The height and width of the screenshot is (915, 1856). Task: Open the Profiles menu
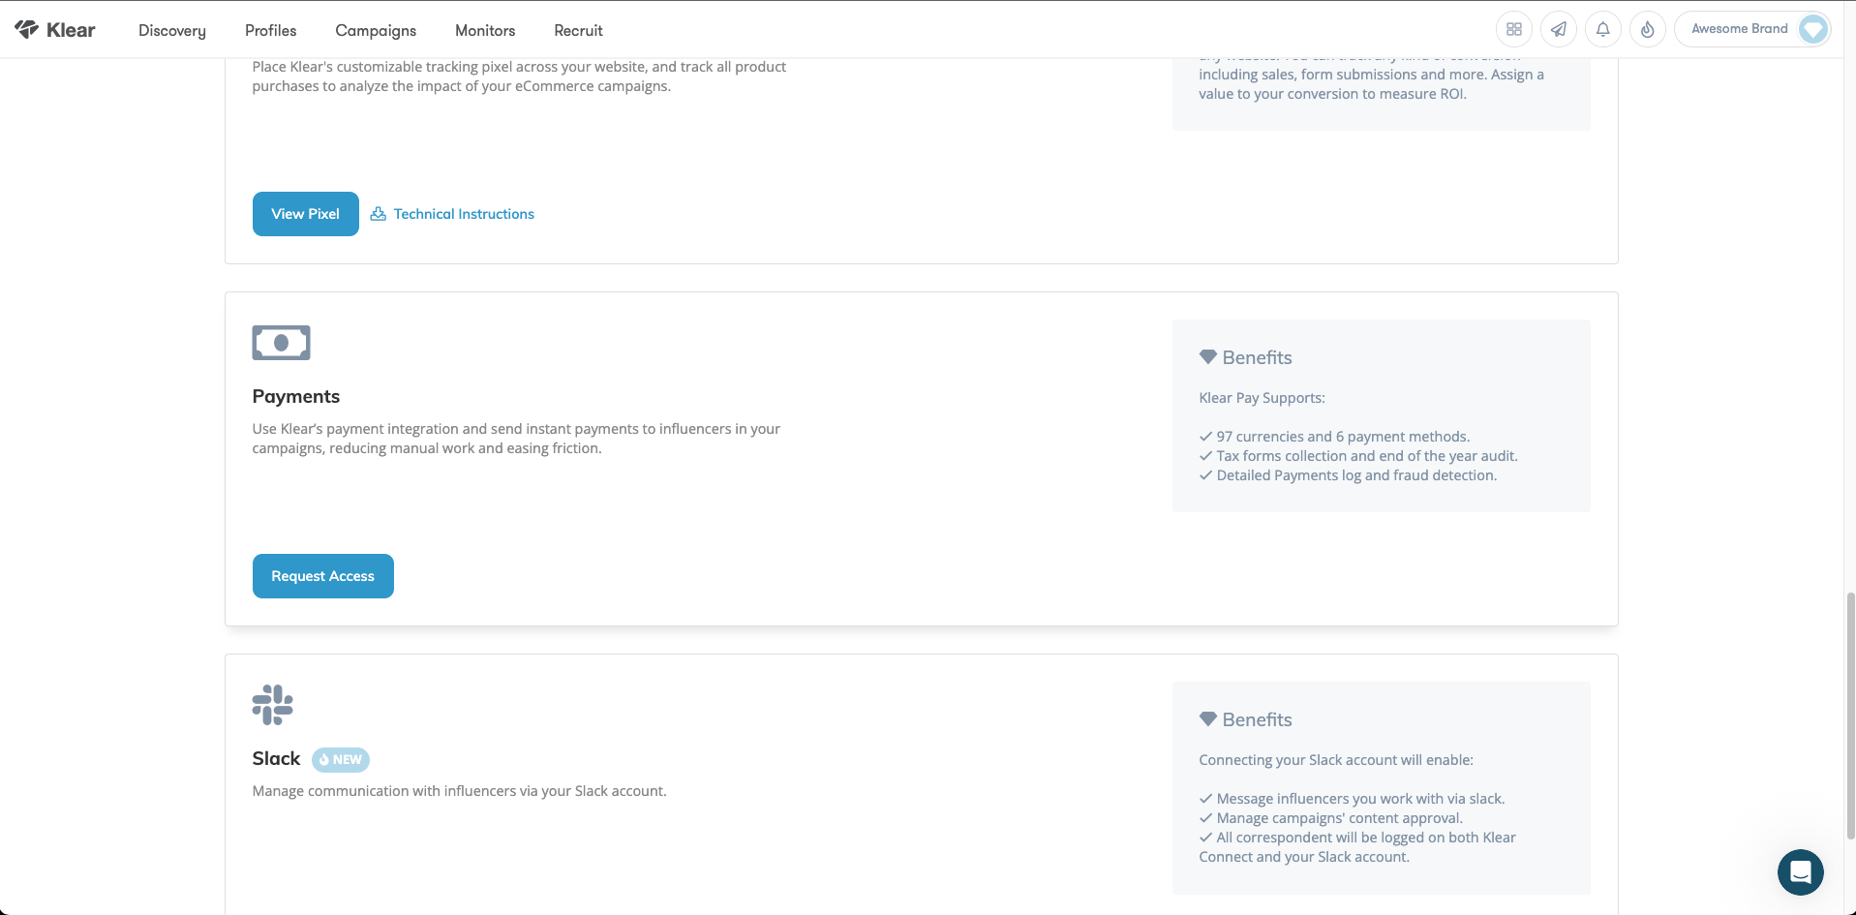coord(270,30)
